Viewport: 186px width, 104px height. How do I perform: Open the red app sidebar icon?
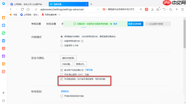(3, 72)
